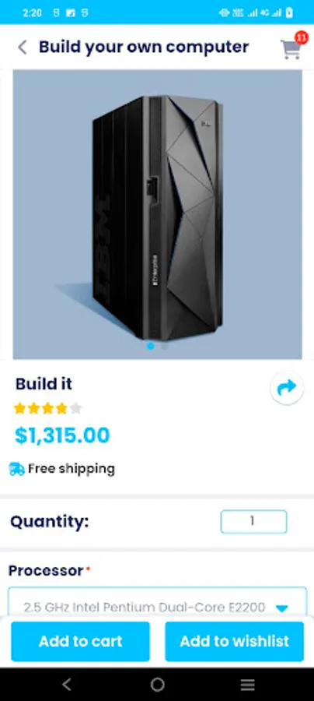Tap the Android home circle button

click(x=157, y=684)
